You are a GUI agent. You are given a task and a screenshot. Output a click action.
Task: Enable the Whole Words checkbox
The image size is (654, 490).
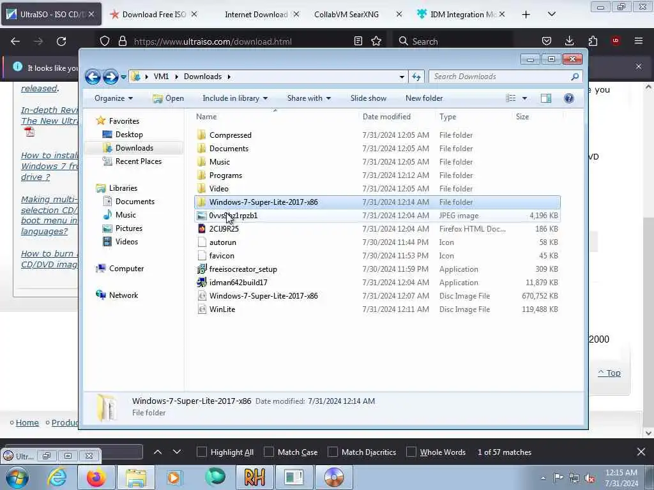[411, 452]
